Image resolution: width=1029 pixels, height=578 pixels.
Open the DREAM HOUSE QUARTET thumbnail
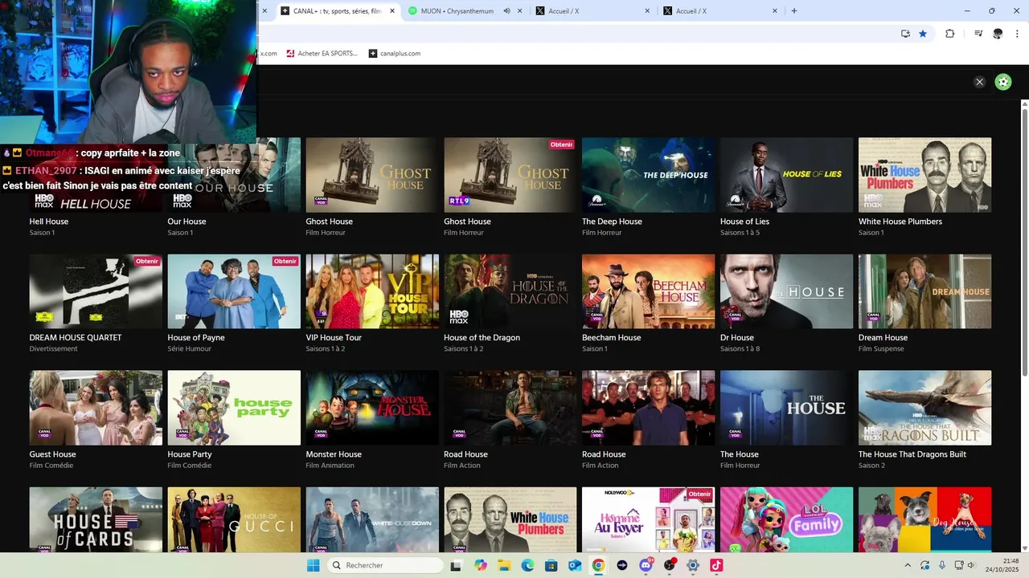click(96, 291)
